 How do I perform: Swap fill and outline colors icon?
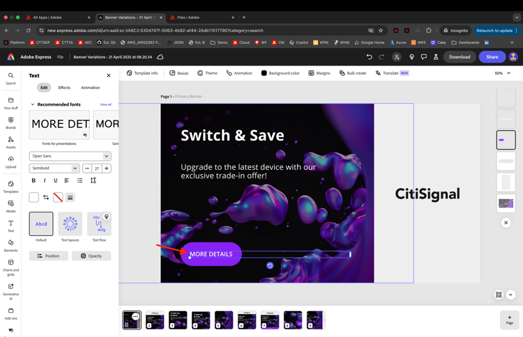pos(46,198)
